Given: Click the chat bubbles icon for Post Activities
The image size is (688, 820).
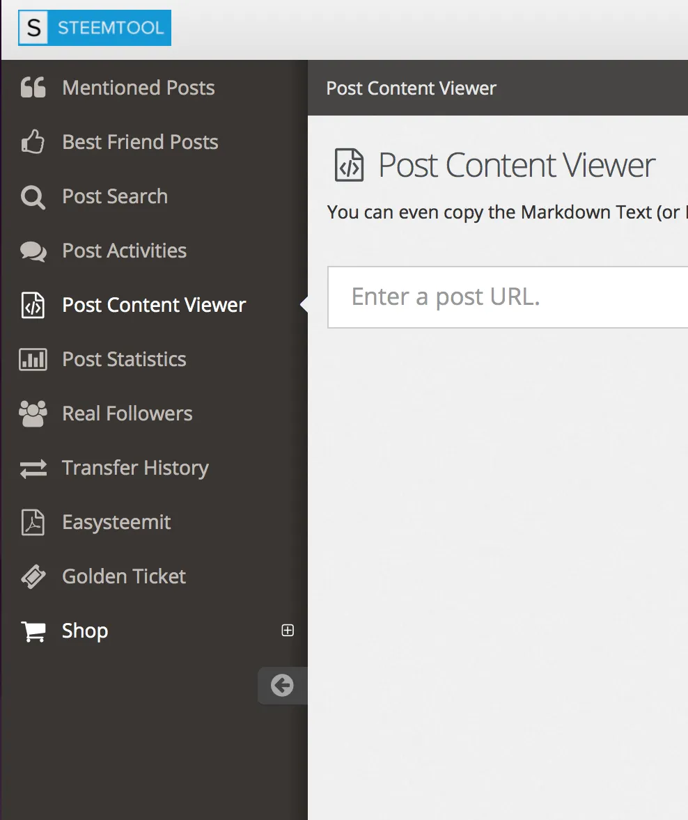Looking at the screenshot, I should (33, 251).
